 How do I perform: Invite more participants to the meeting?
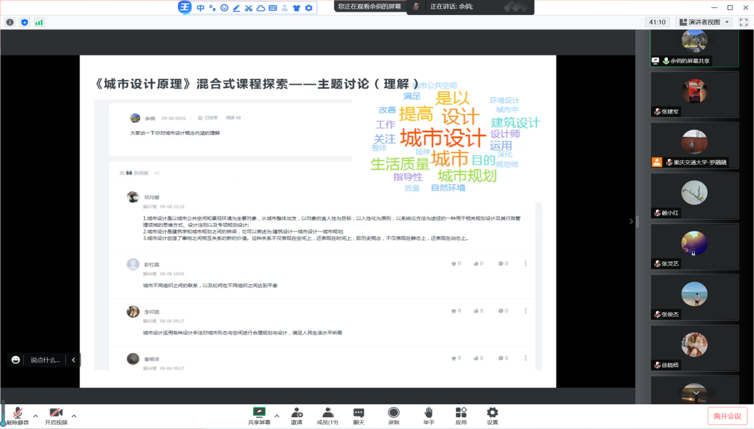pyautogui.click(x=297, y=415)
